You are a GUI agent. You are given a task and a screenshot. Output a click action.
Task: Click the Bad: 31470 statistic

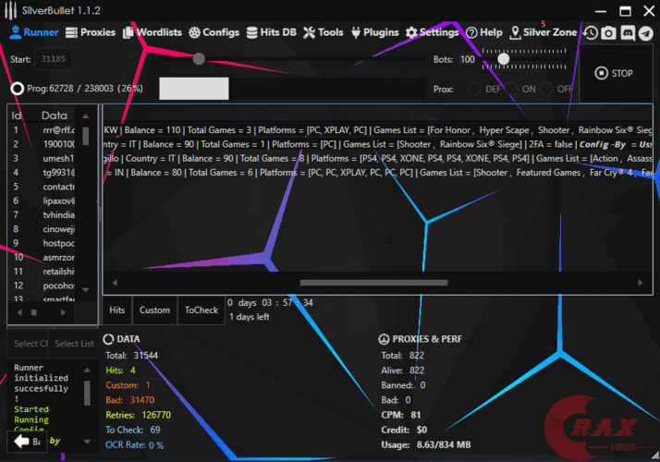(130, 400)
